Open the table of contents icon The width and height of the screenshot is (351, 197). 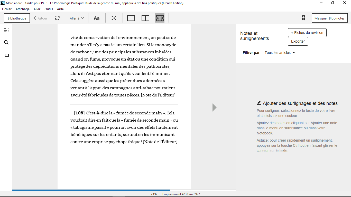(x=6, y=31)
